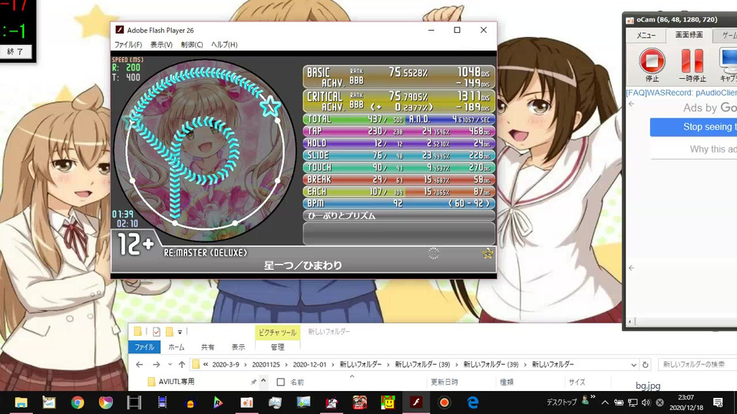
Task: Select the AVIUTL専用 folder in the navigation pane
Action: tap(177, 382)
